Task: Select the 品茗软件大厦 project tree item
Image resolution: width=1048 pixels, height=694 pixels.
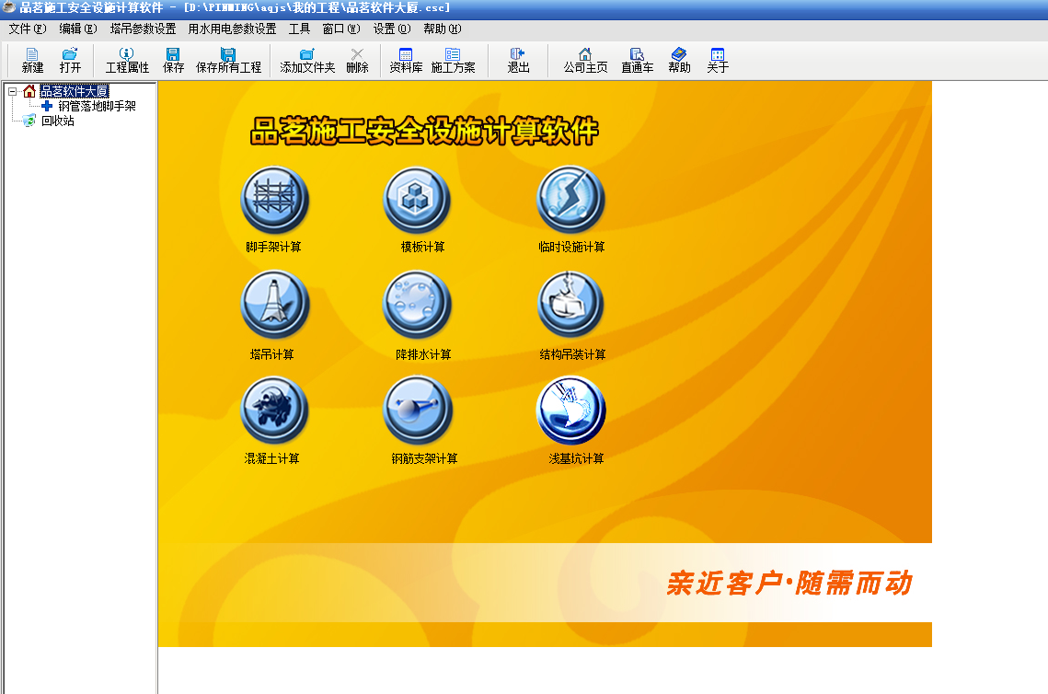Action: pos(75,91)
